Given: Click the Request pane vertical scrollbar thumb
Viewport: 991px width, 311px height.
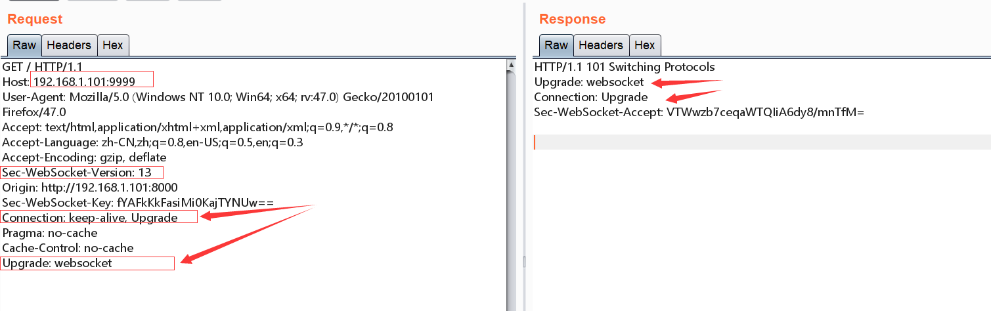Looking at the screenshot, I should click(511, 190).
